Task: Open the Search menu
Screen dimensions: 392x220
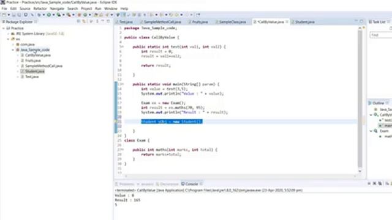Action: coord(72,9)
